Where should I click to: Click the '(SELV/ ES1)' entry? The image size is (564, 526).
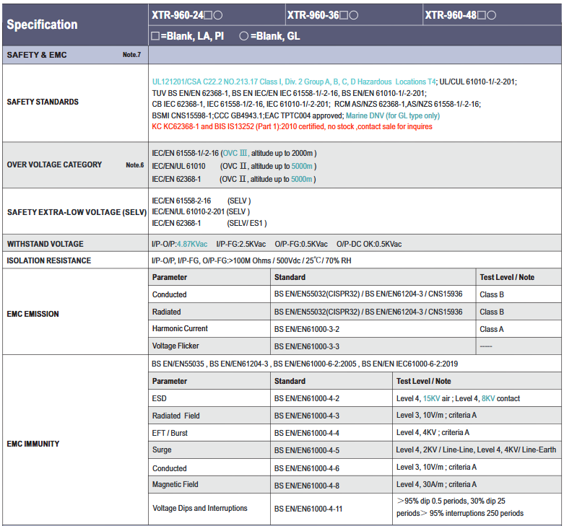(x=247, y=223)
